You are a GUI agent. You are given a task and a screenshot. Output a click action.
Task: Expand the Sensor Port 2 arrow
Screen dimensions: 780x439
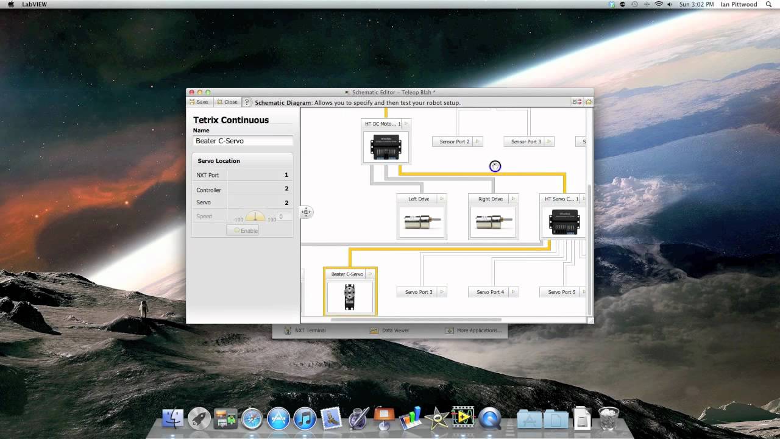[x=478, y=141]
